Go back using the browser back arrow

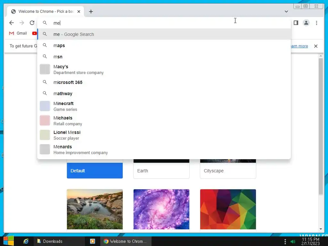click(12, 23)
